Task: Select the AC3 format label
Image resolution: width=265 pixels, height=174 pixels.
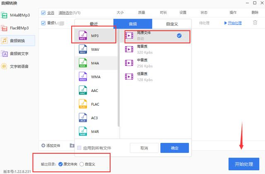Action: tap(94, 118)
